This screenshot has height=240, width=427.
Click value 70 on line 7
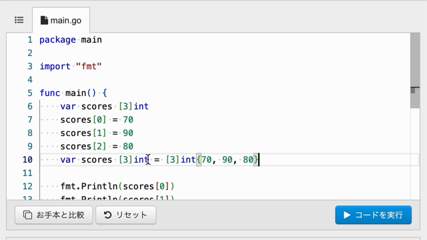(128, 120)
